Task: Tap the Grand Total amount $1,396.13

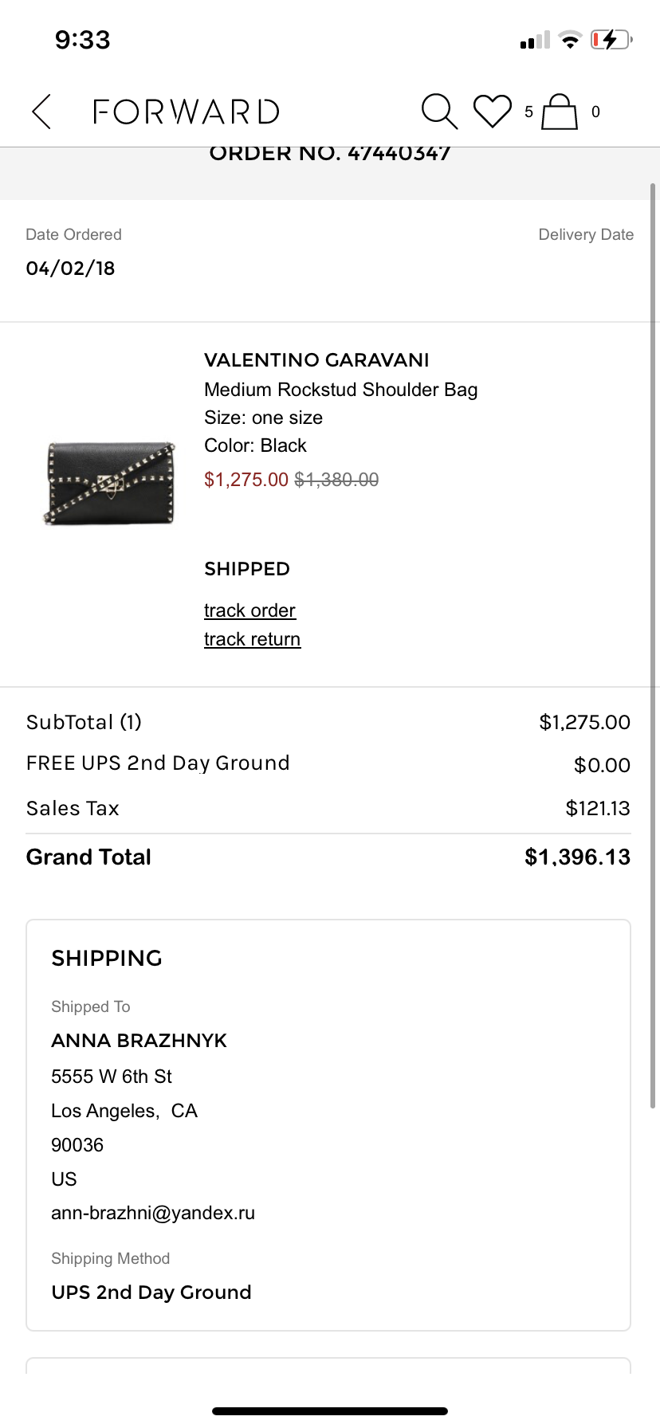Action: [x=577, y=857]
